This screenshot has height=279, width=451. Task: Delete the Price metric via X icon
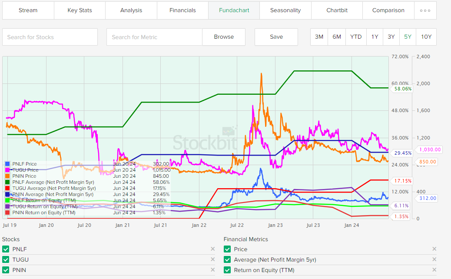[434, 249]
